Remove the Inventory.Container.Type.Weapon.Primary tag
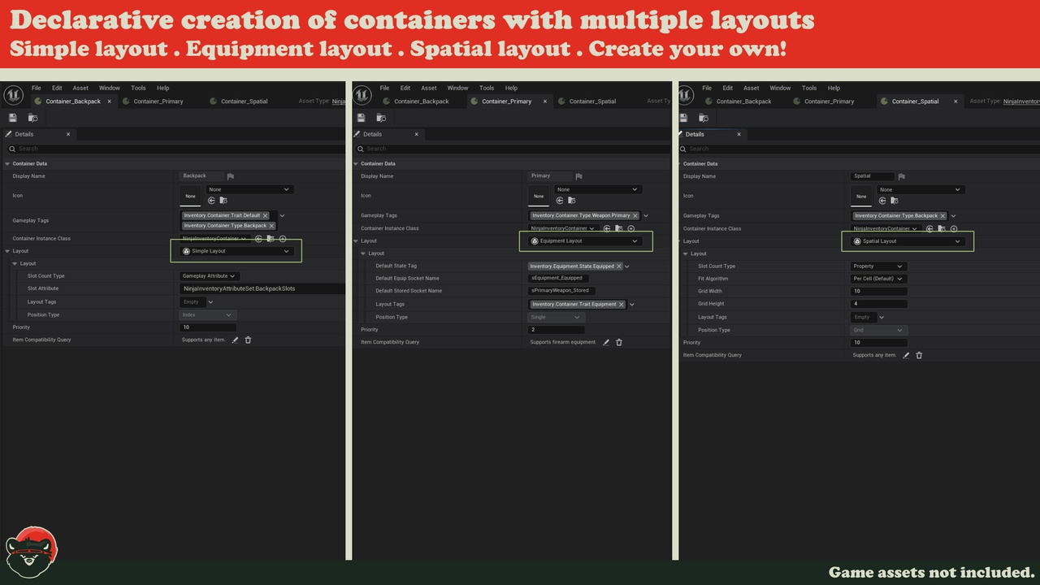 (635, 216)
